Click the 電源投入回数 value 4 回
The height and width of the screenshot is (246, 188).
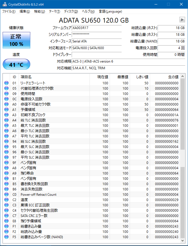click(x=171, y=48)
